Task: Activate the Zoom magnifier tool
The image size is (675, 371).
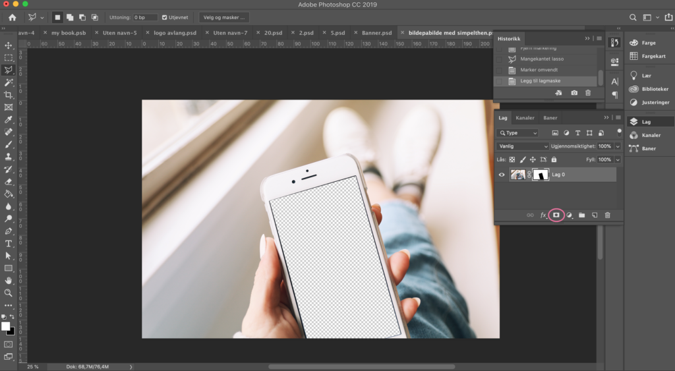Action: coord(9,293)
